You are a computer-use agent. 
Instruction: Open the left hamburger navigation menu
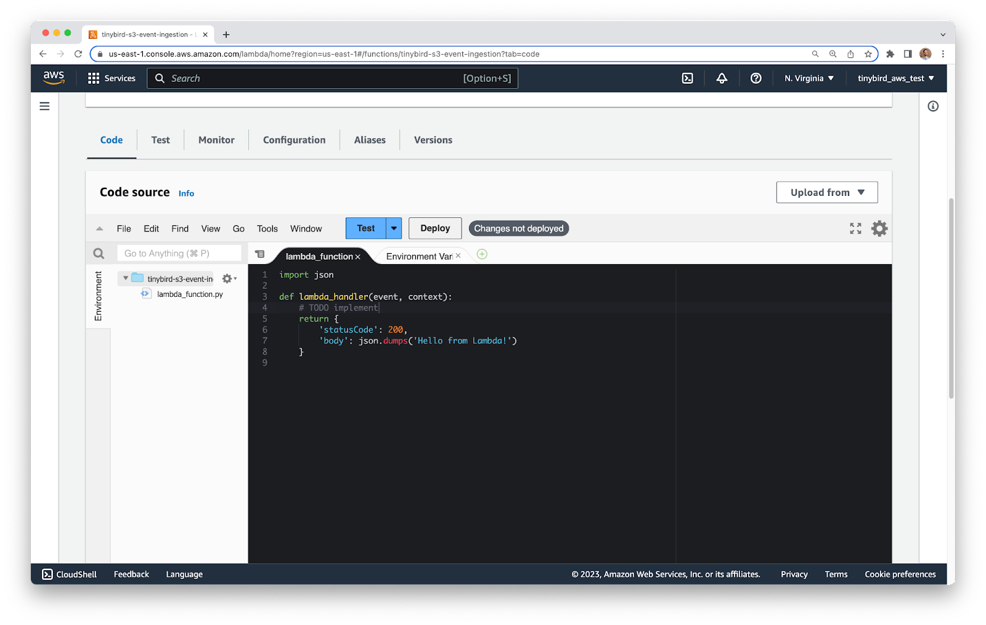tap(44, 107)
